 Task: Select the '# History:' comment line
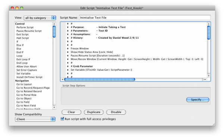click(x=105, y=38)
